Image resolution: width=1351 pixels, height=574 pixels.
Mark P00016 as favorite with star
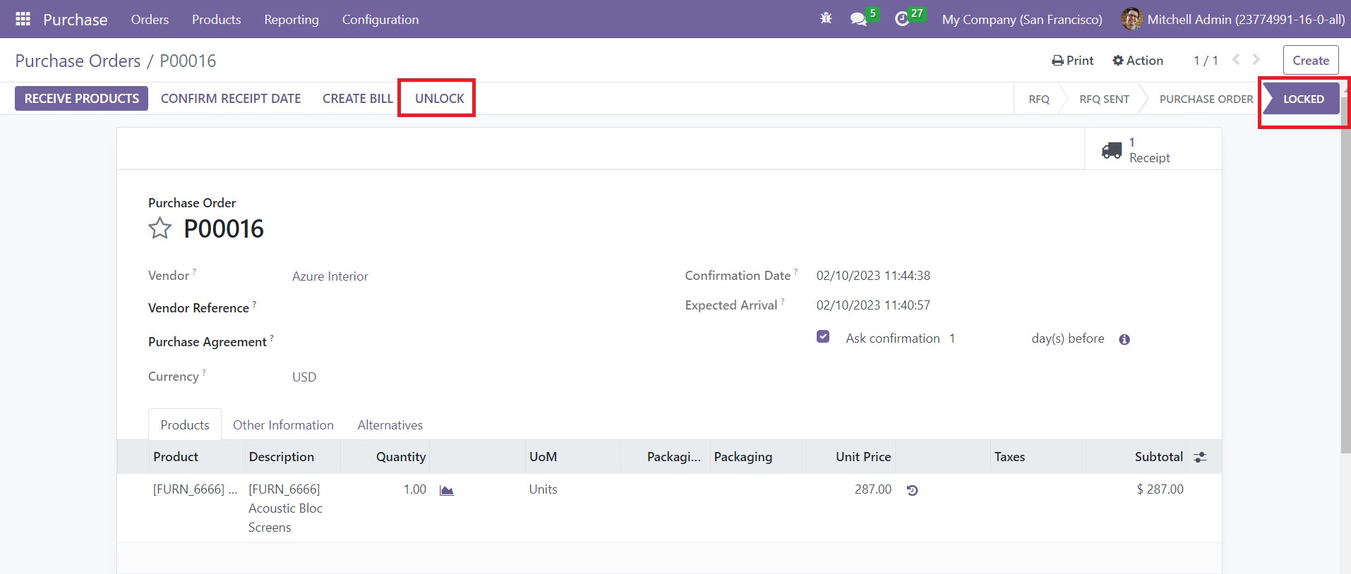tap(160, 228)
